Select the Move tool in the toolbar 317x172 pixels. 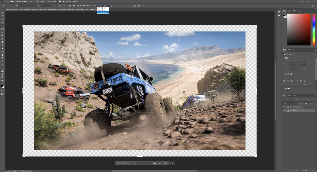(2, 13)
